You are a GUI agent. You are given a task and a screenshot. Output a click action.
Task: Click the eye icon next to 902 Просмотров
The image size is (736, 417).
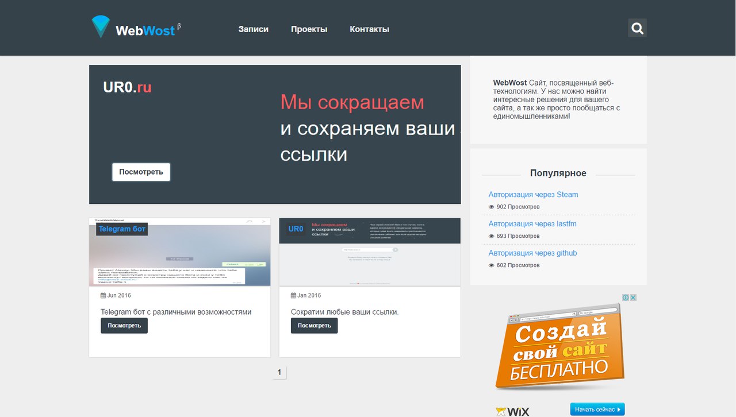coord(491,207)
